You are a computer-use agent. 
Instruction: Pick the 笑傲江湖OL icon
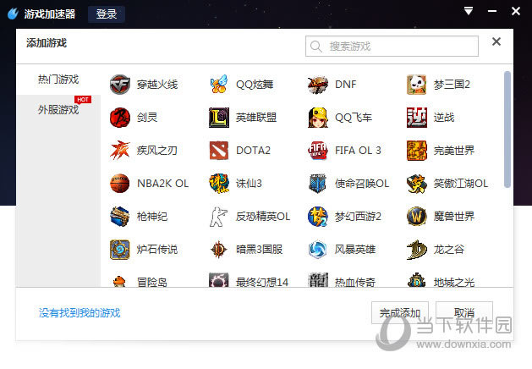pyautogui.click(x=417, y=184)
